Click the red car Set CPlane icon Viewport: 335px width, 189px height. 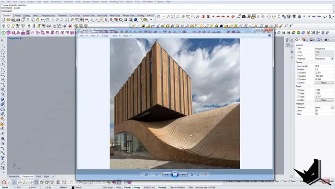tap(87, 20)
